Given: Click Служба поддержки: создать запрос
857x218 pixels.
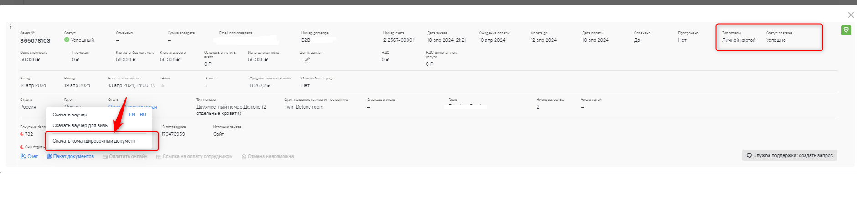Looking at the screenshot, I should (790, 155).
